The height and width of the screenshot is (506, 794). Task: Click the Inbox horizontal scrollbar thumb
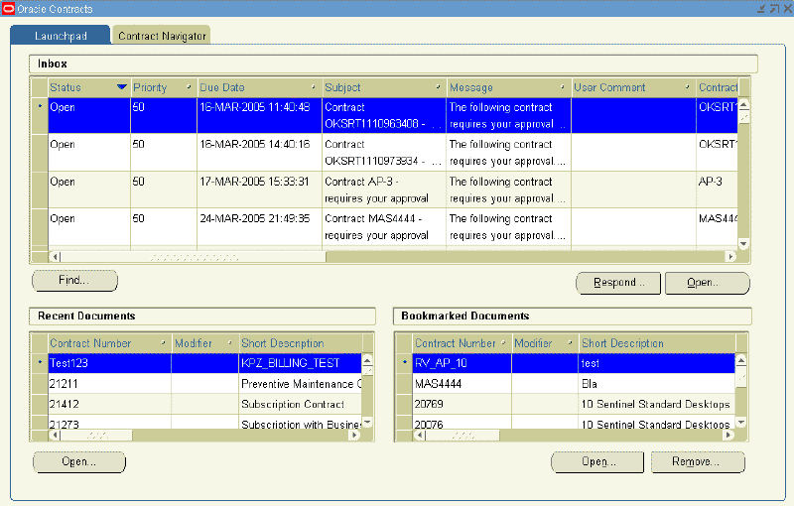coord(194,257)
